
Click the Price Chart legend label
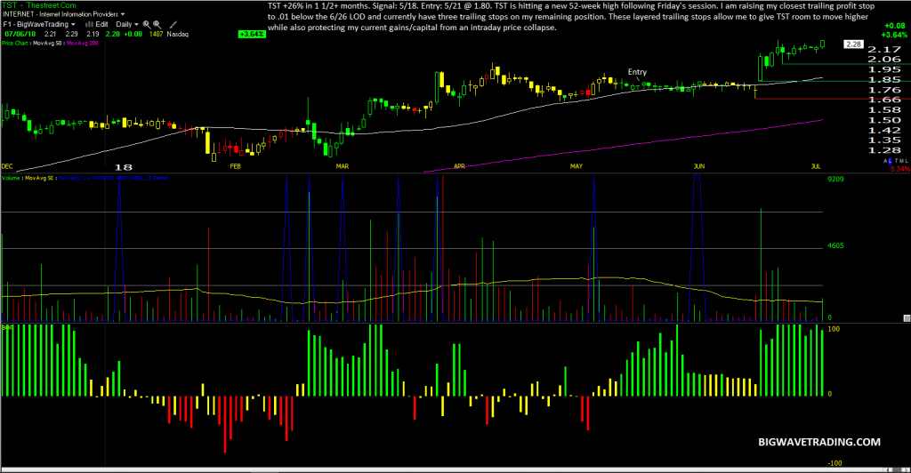[14, 43]
